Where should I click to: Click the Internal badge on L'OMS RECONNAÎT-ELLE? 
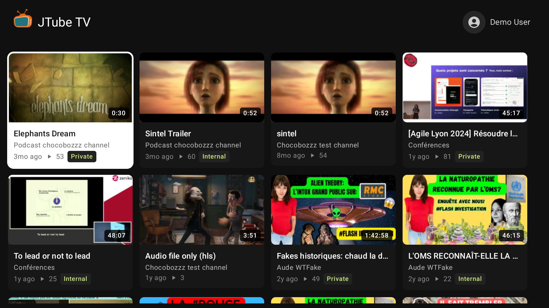[x=470, y=279]
